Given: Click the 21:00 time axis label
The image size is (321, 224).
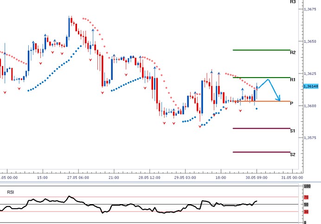Looking at the screenshot, I should click(x=114, y=178).
